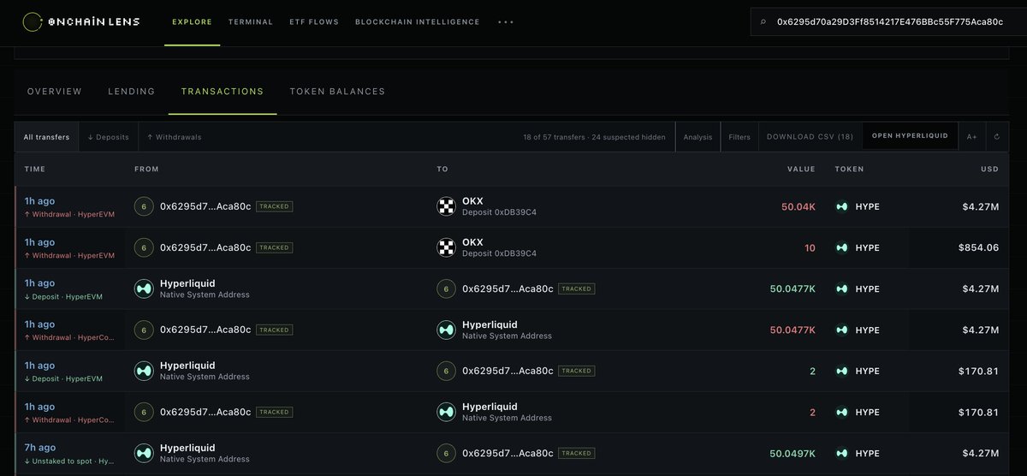Focus the address search field
The image size is (1027, 476).
(888, 21)
